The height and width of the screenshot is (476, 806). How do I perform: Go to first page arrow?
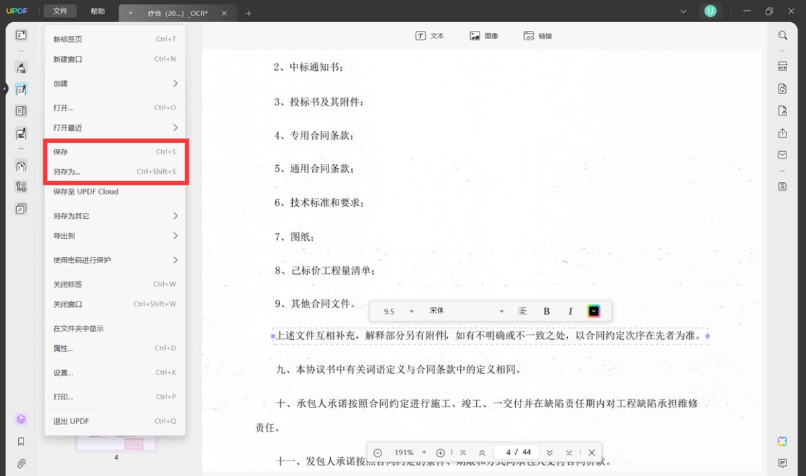[x=463, y=453]
